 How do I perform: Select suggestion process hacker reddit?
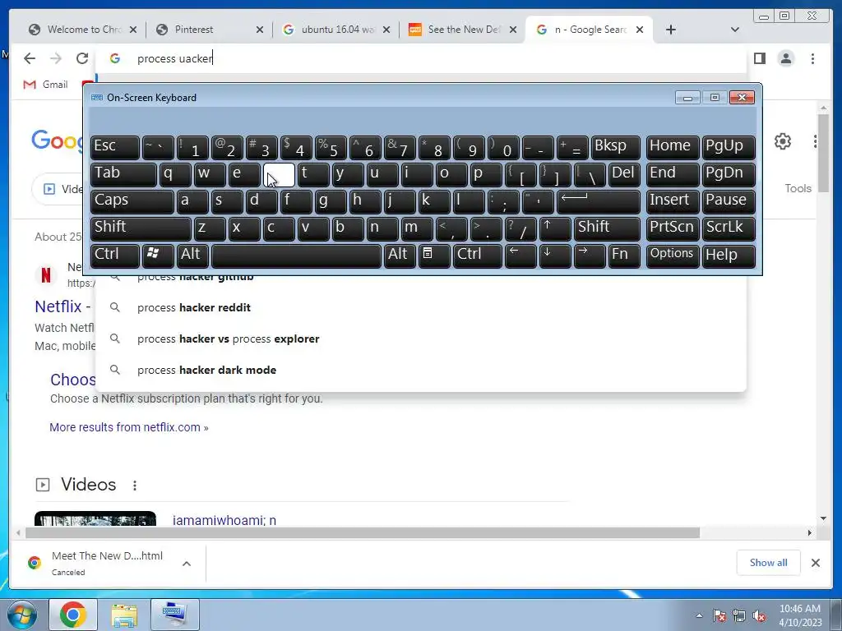(x=421, y=307)
